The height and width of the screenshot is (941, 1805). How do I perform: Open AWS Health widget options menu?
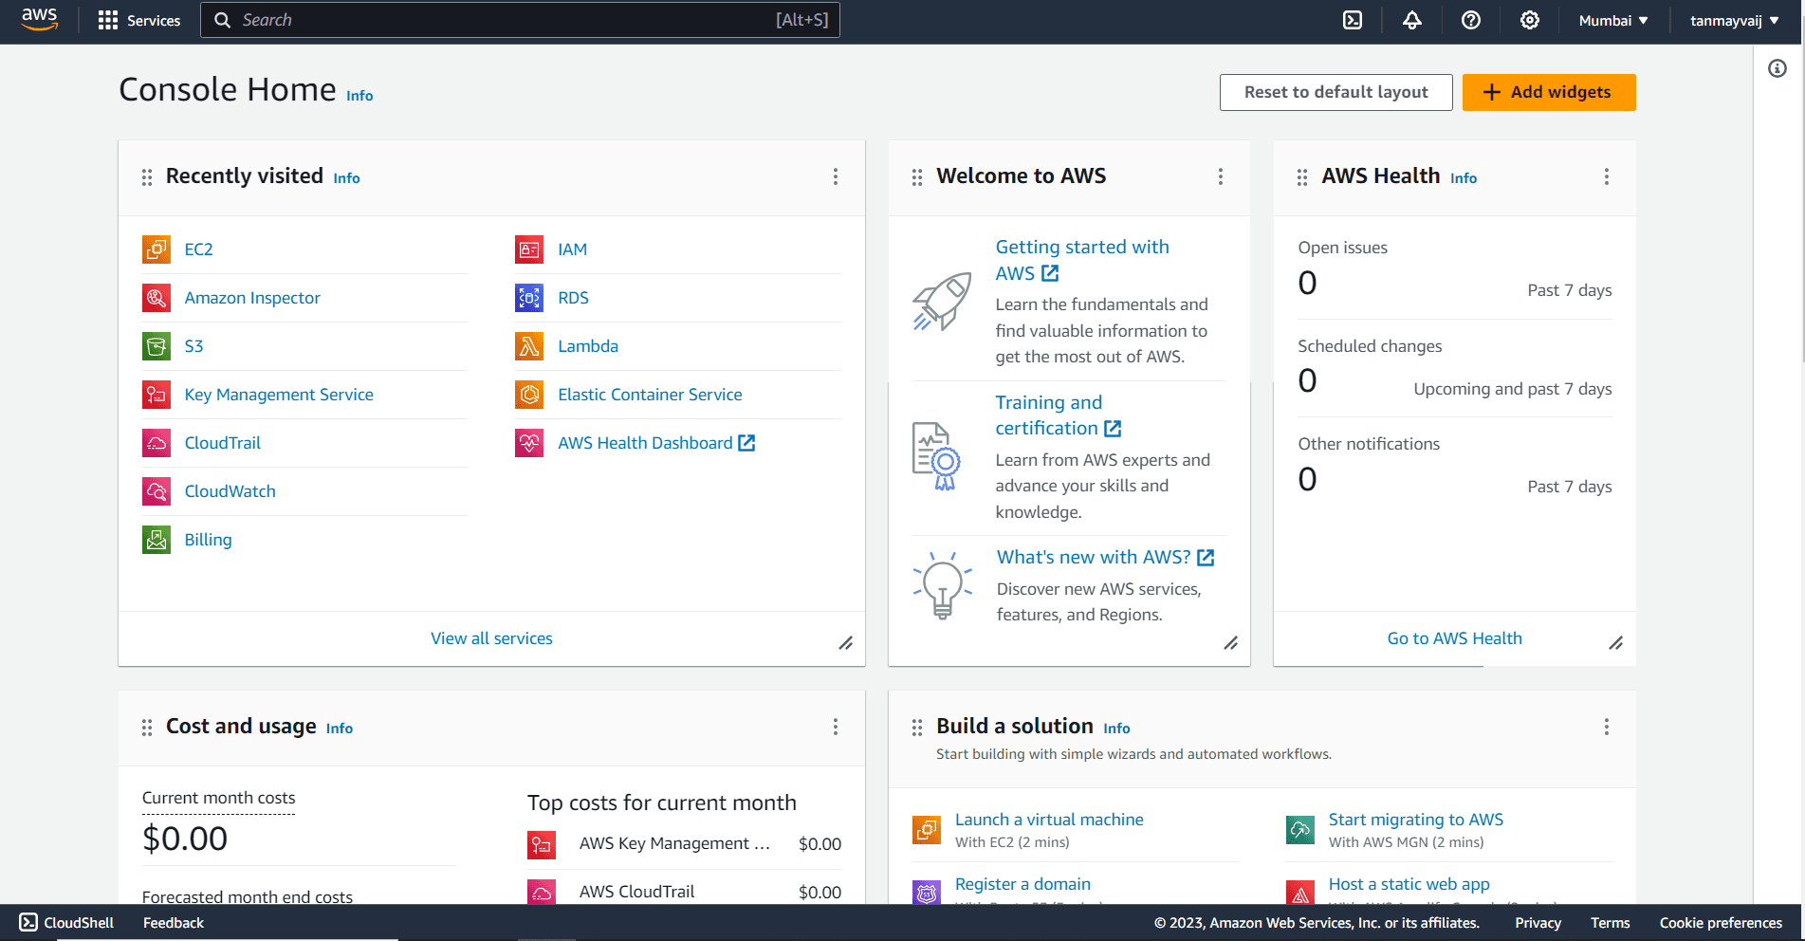1606,176
